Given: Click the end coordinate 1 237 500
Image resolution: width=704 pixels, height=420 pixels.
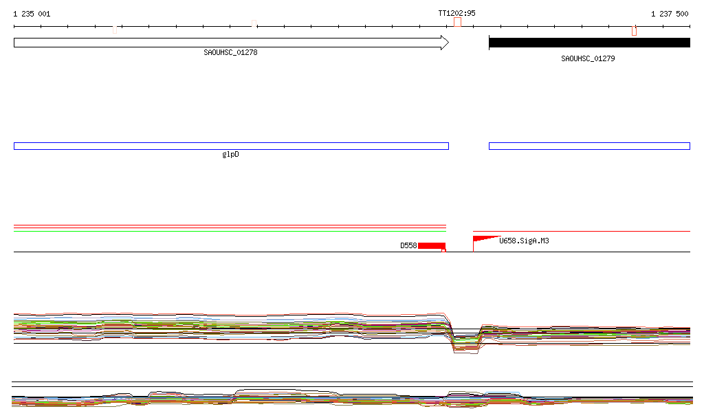Looking at the screenshot, I should click(x=669, y=14).
